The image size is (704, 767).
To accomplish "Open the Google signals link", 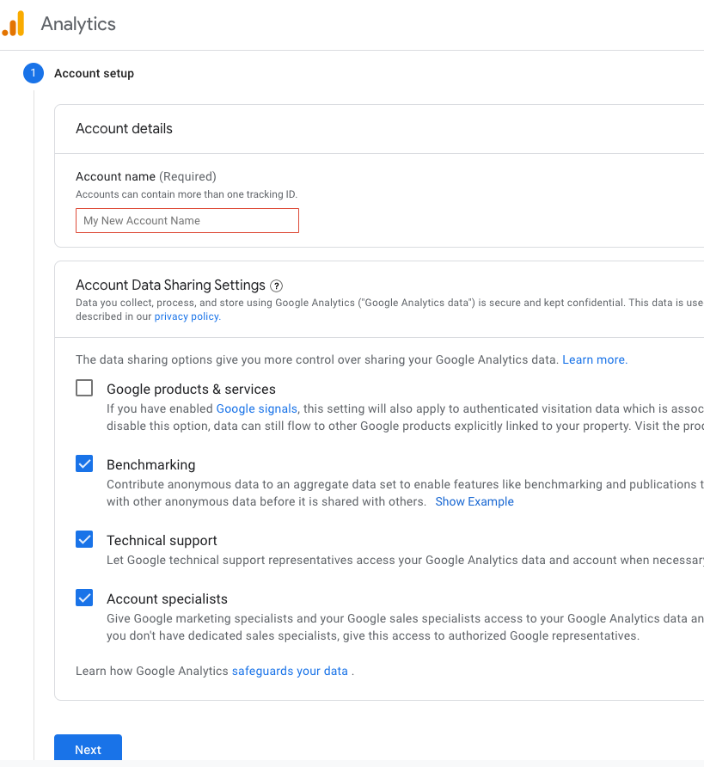I will (x=257, y=408).
